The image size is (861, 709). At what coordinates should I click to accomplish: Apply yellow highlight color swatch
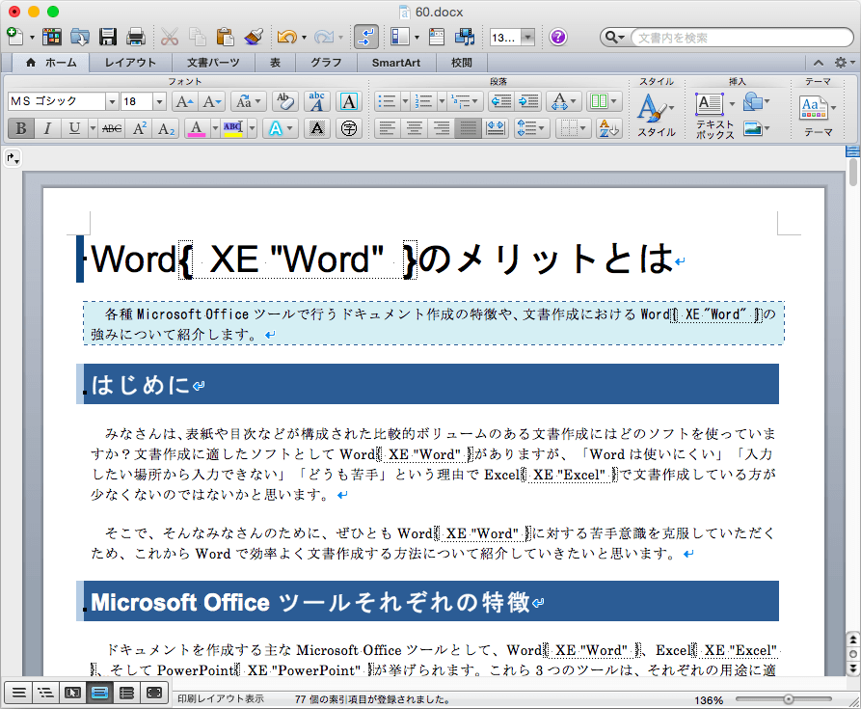point(232,128)
